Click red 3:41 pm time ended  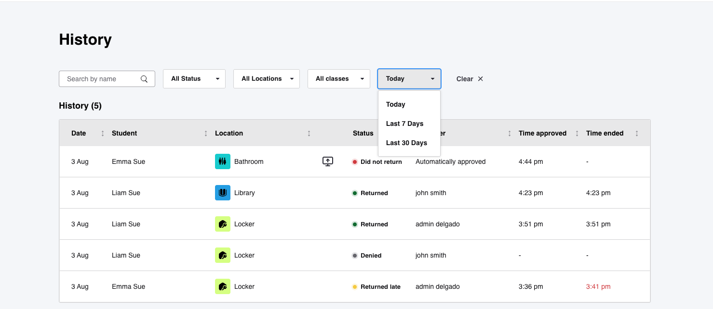(598, 286)
